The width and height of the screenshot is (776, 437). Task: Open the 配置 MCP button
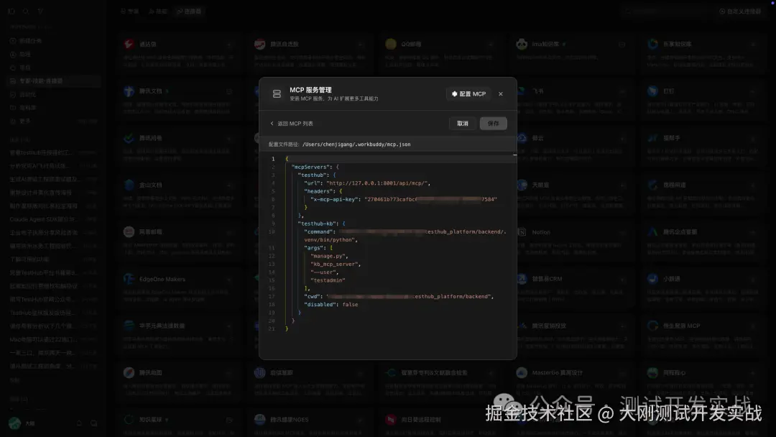468,93
